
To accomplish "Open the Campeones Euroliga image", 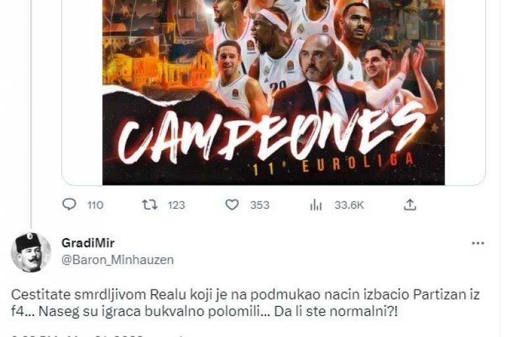I will (273, 92).
